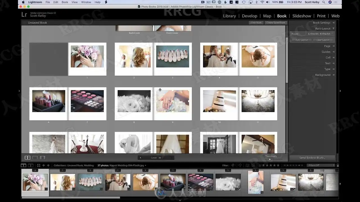The image size is (360, 202).
Task: Select main window display button 1
Action: (24, 166)
